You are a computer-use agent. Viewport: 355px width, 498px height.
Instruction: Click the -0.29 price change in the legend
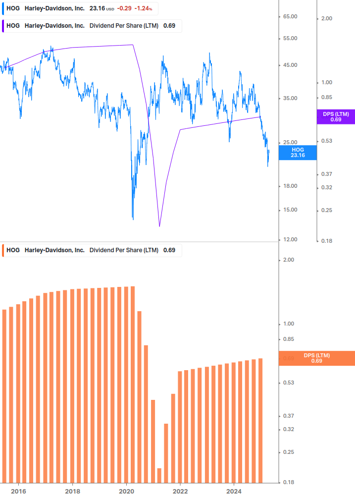124,8
